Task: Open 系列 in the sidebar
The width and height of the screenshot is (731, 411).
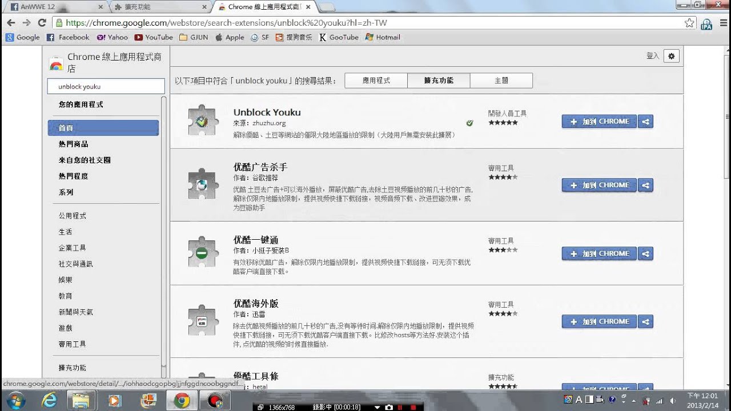Action: (x=66, y=192)
